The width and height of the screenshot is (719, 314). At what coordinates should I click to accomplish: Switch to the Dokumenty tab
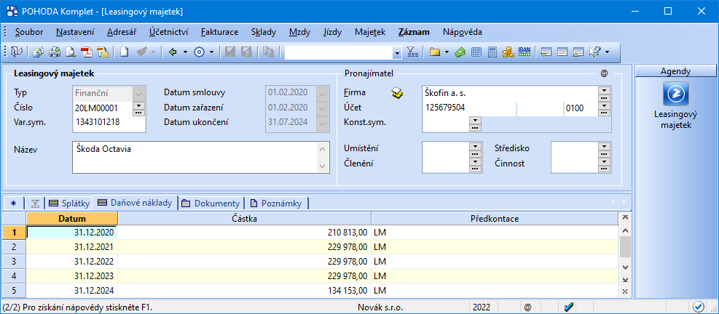click(211, 204)
